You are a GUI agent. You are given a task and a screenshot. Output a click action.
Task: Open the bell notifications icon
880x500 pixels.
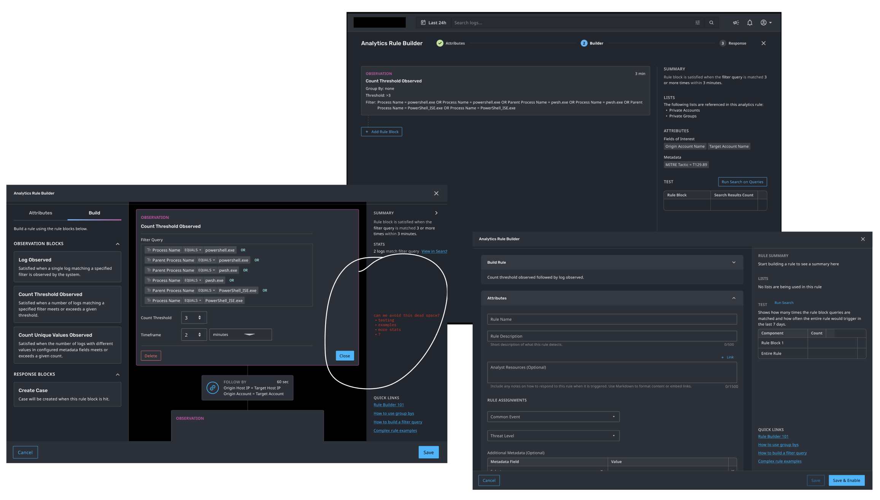point(750,23)
